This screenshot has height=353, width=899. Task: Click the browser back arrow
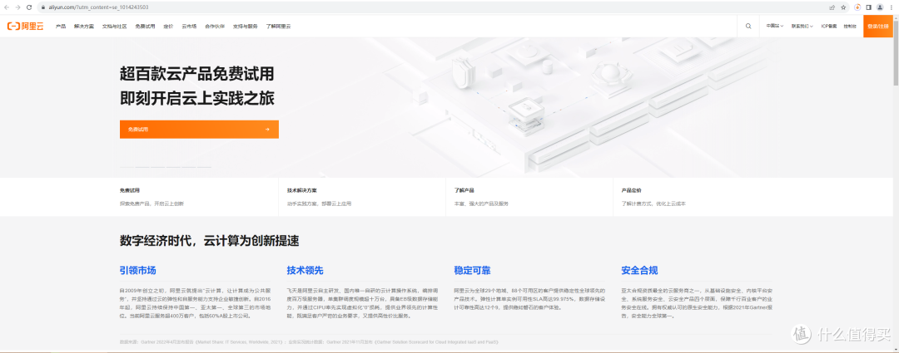[x=7, y=7]
